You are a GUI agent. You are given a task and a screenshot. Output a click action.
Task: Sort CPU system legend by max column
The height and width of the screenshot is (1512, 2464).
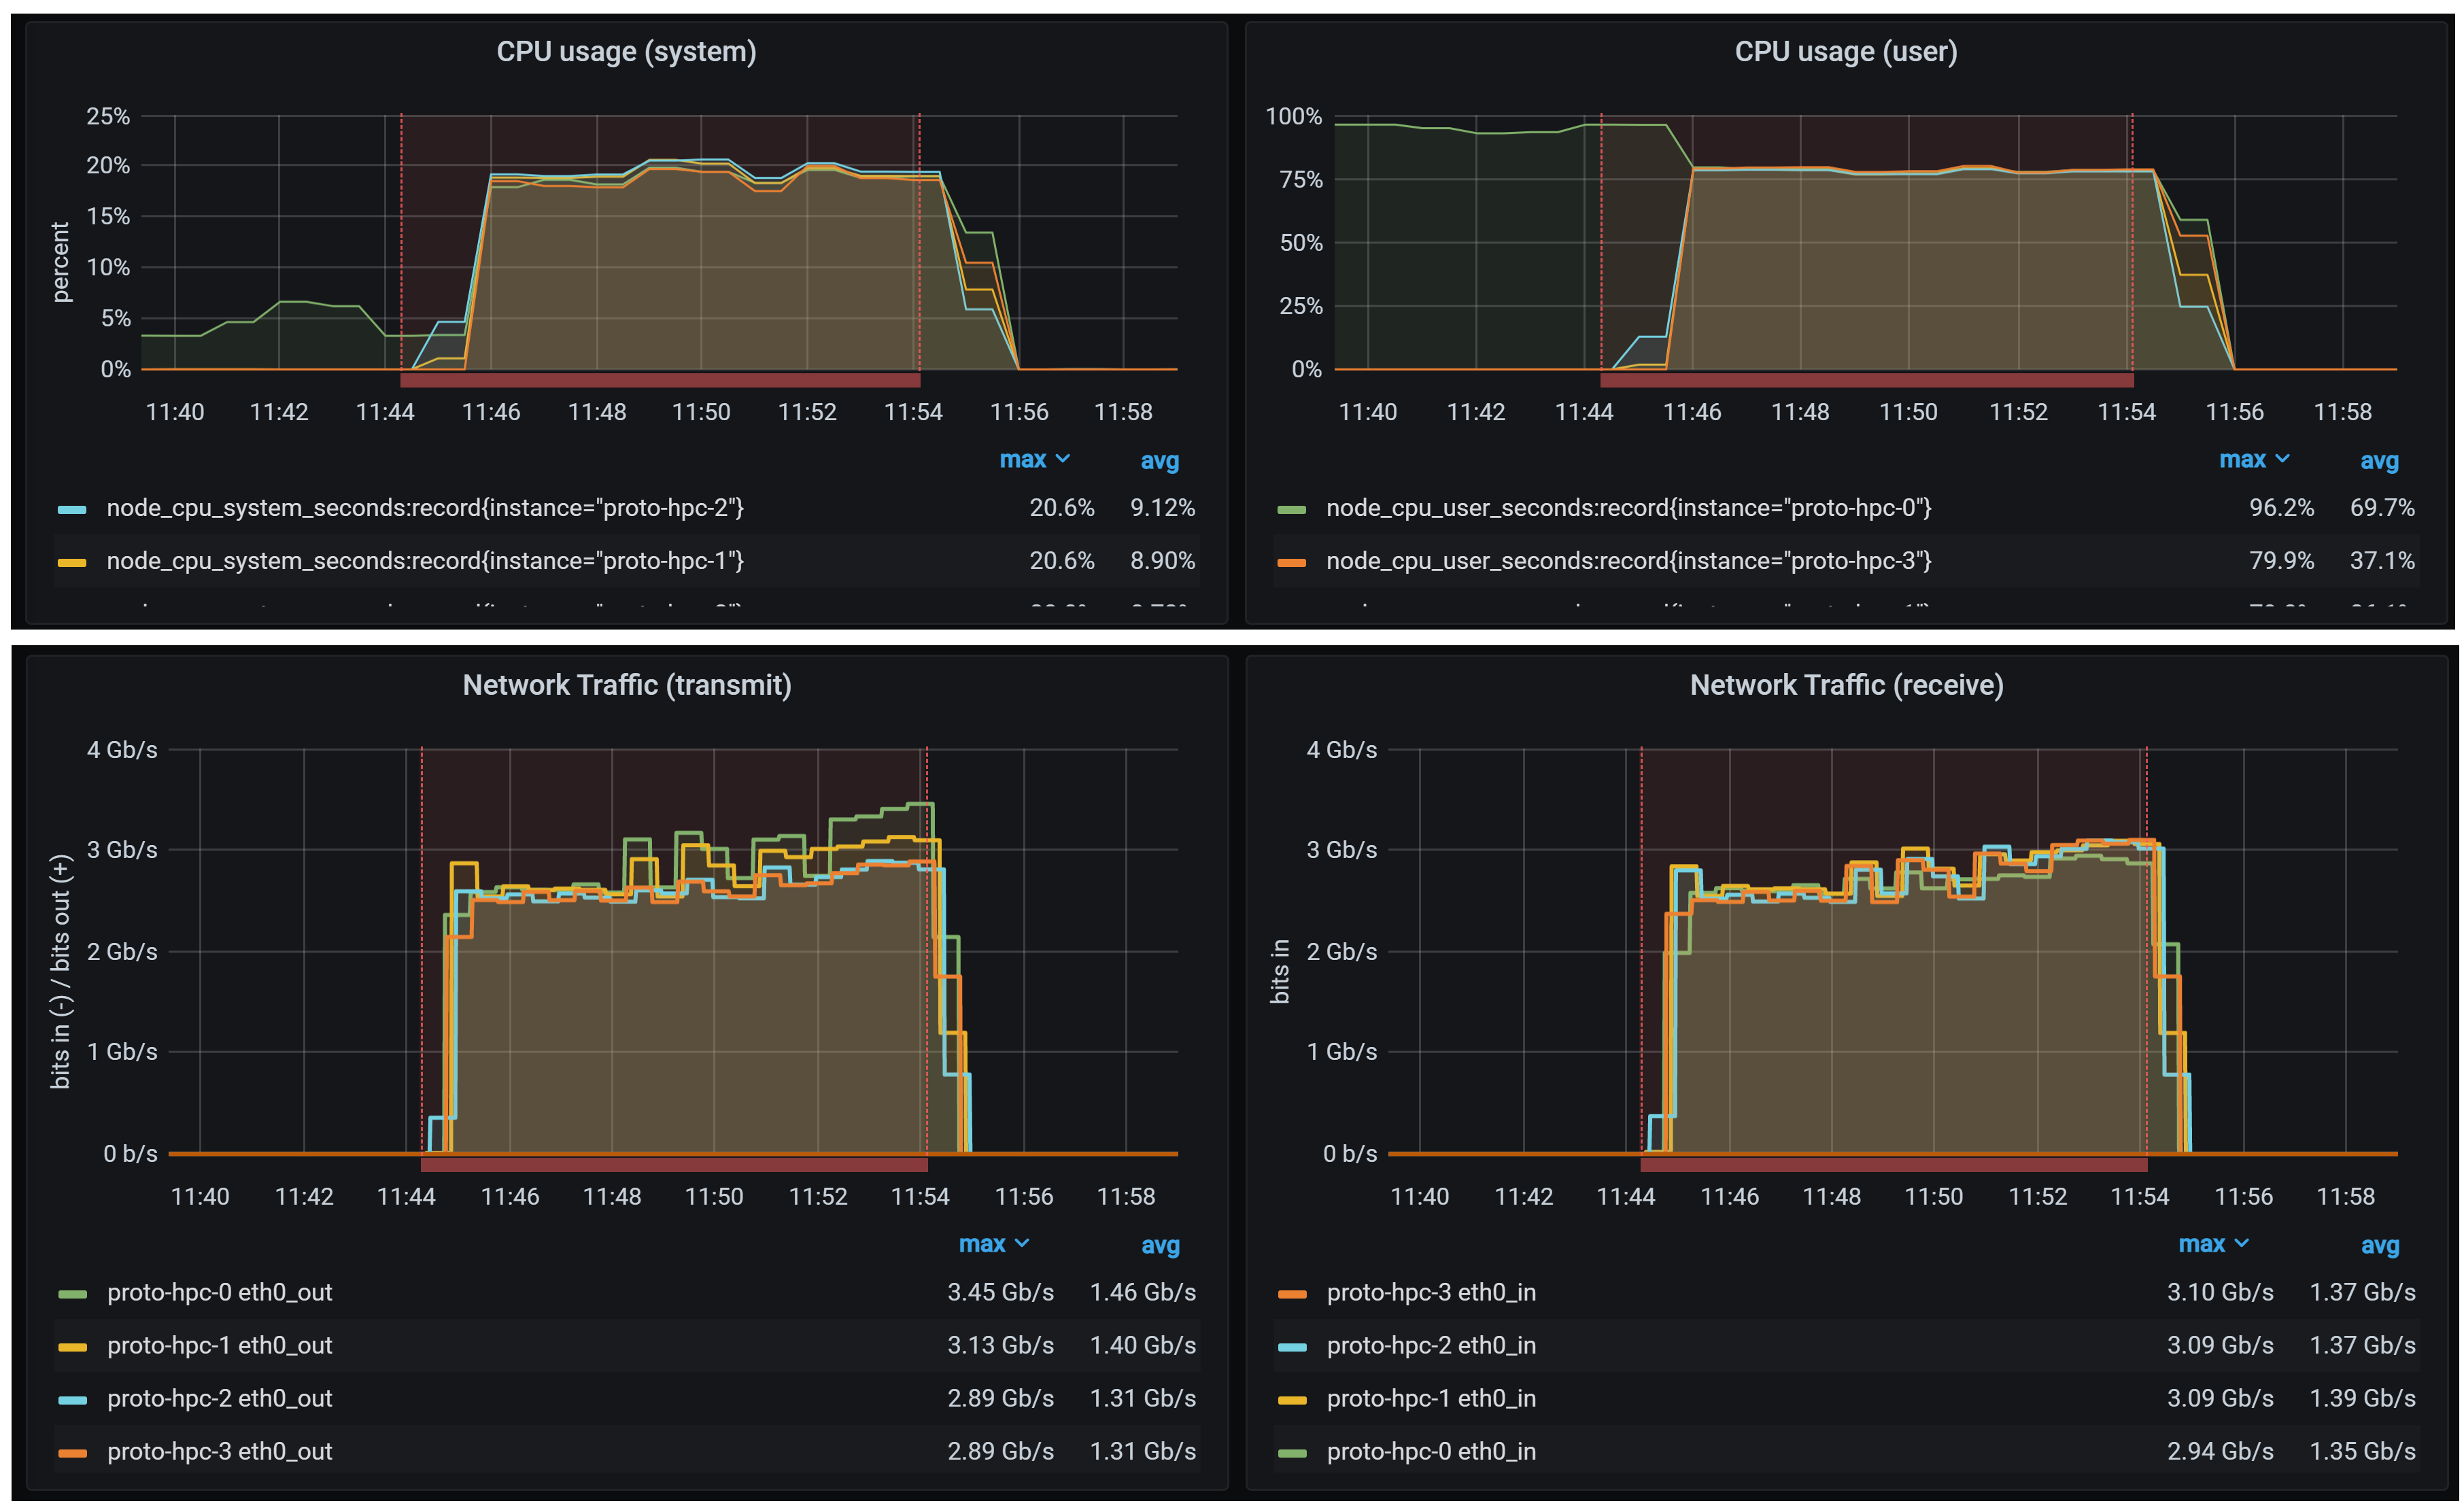tap(1034, 460)
